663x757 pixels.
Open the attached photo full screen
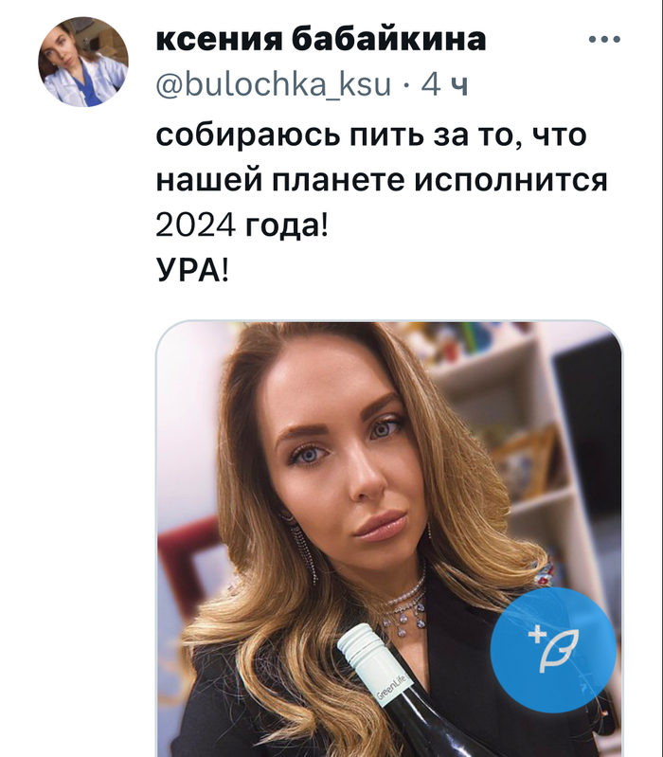click(390, 538)
